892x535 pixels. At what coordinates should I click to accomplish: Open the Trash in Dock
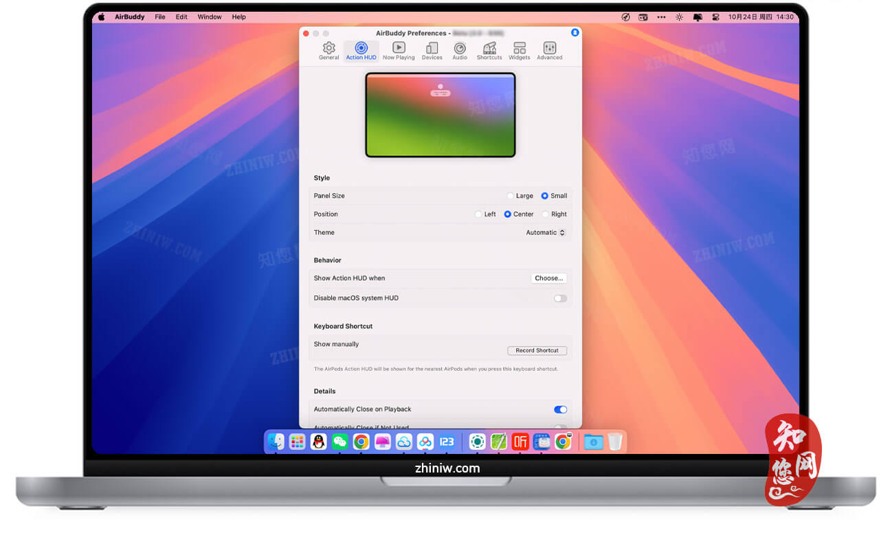615,442
